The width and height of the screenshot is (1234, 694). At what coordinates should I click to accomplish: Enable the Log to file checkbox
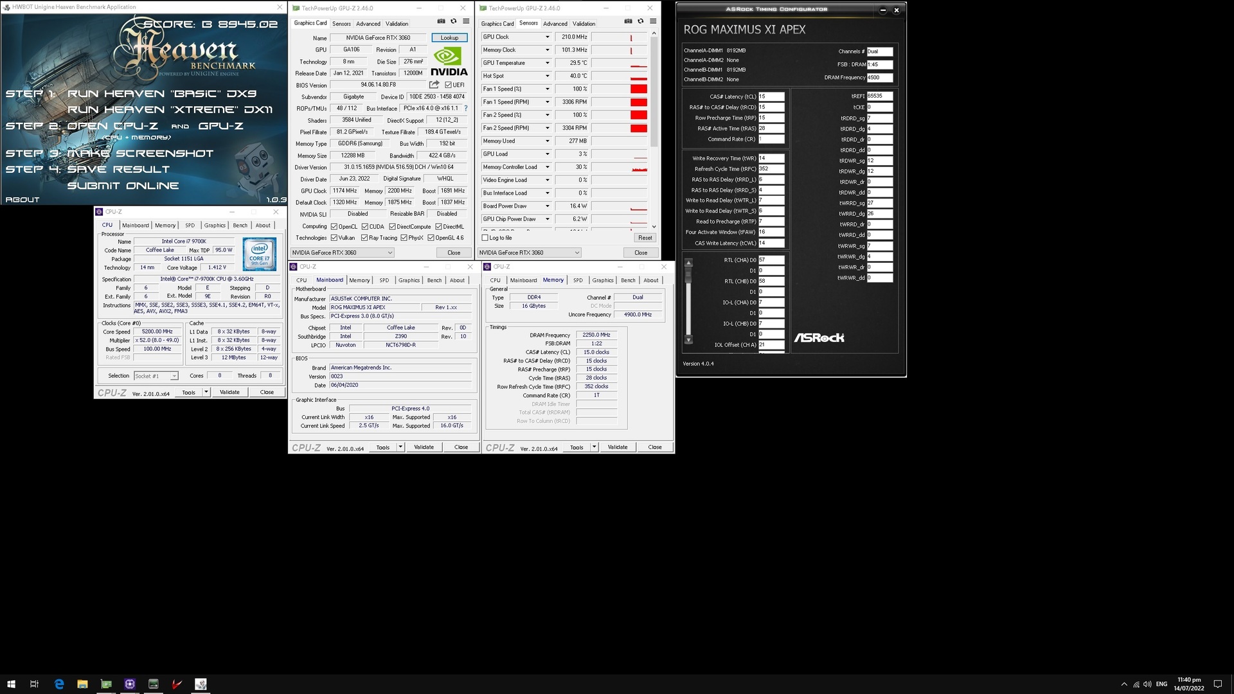[485, 238]
